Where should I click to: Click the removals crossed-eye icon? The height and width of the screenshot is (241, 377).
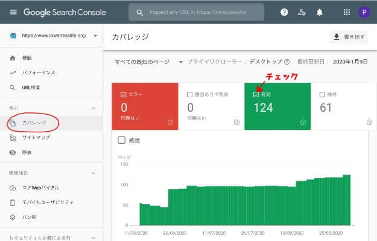13,152
